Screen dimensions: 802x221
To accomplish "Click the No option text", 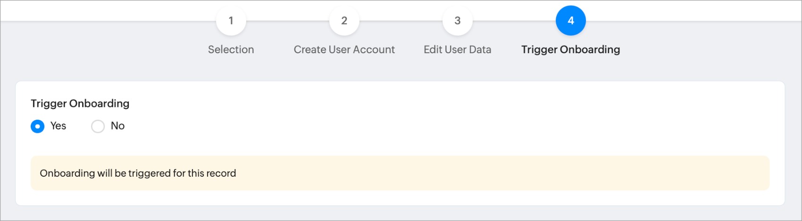I will point(117,126).
